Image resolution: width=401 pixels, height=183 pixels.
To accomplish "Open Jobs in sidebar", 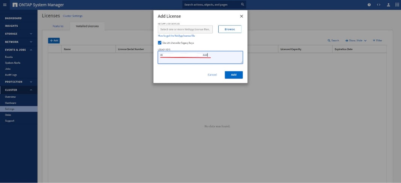I will pos(8,69).
